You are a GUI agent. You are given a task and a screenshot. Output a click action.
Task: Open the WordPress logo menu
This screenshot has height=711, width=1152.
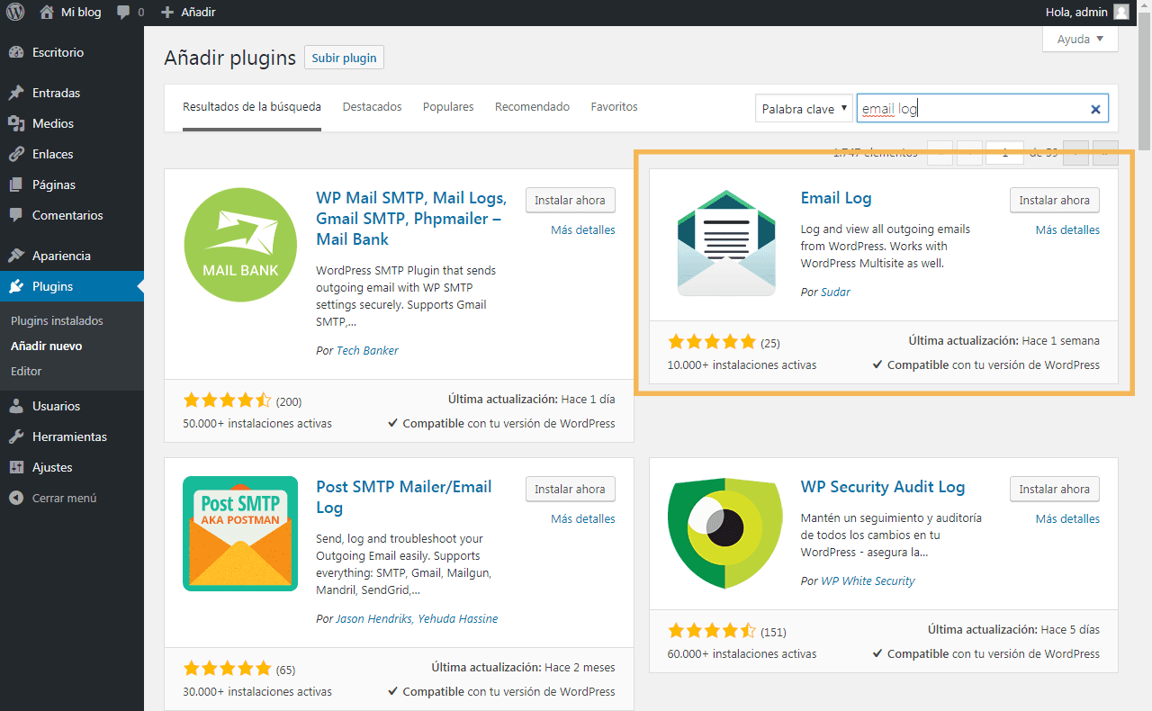[15, 13]
